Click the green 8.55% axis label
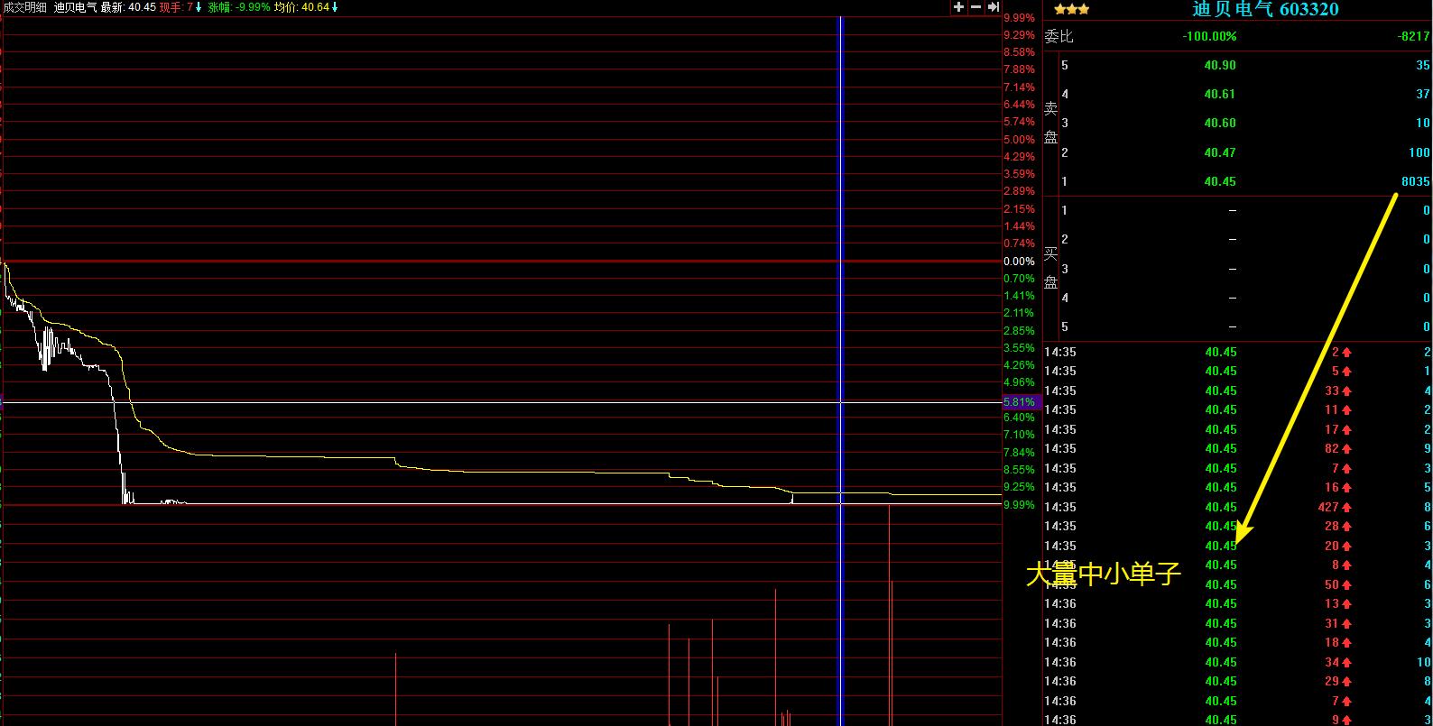The width and height of the screenshot is (1433, 726). click(1020, 470)
